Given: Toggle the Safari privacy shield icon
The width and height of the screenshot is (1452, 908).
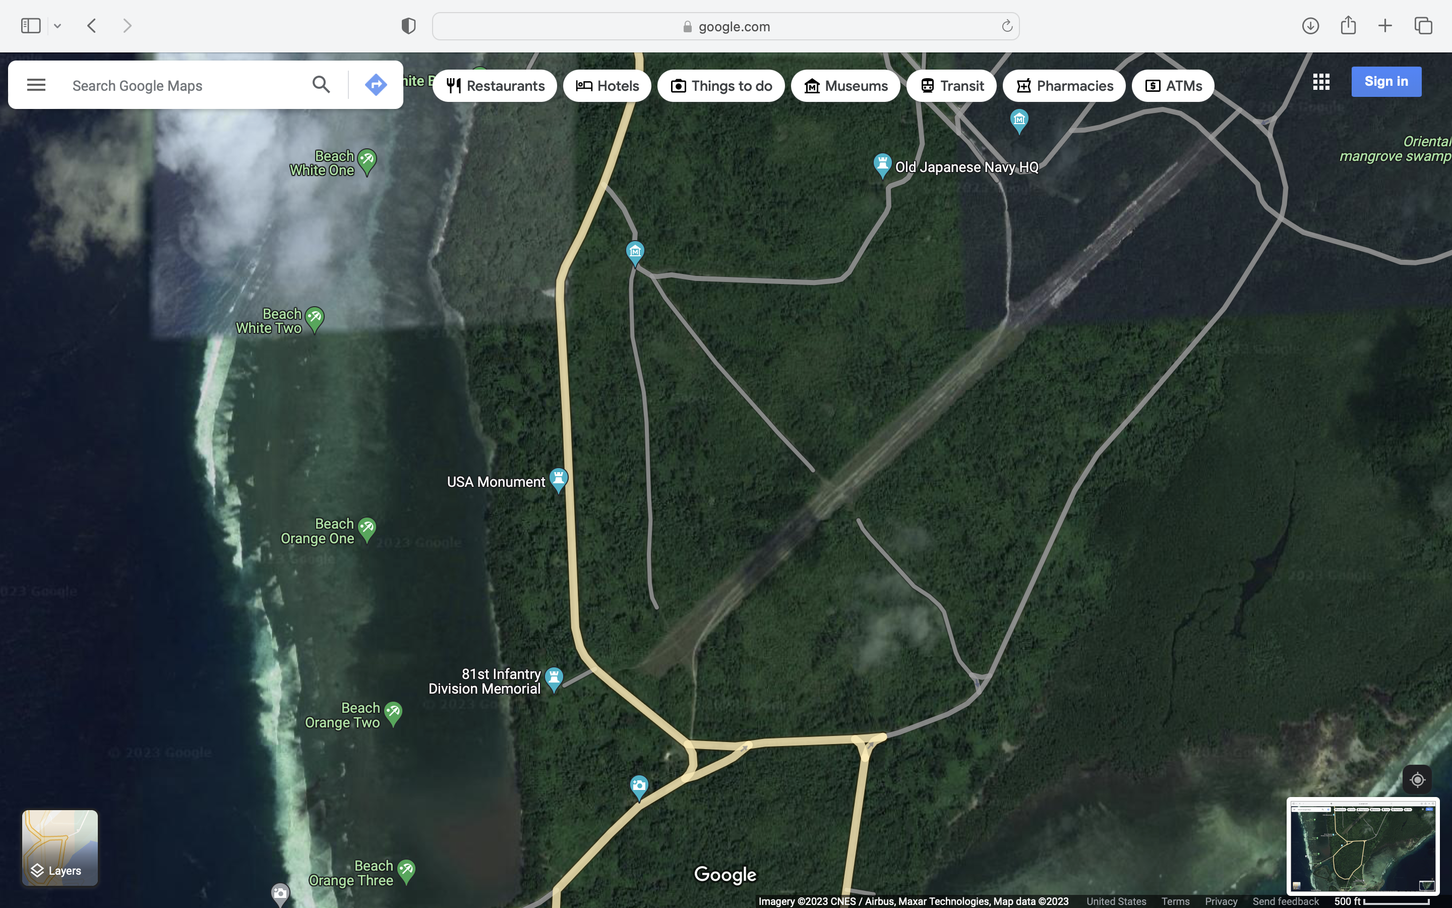Looking at the screenshot, I should point(408,26).
